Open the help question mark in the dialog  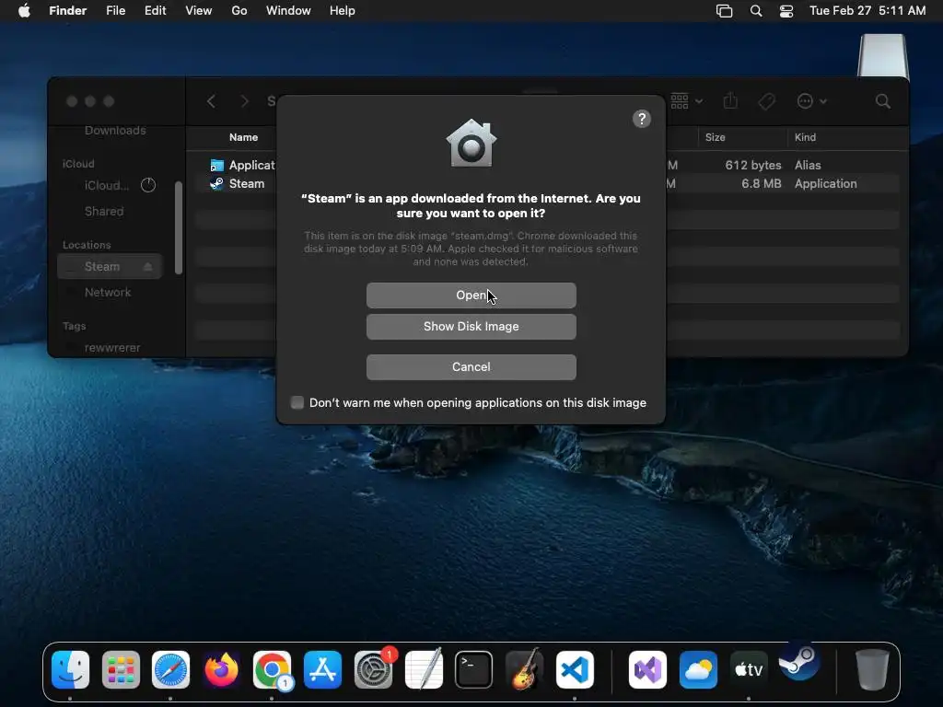tap(642, 119)
